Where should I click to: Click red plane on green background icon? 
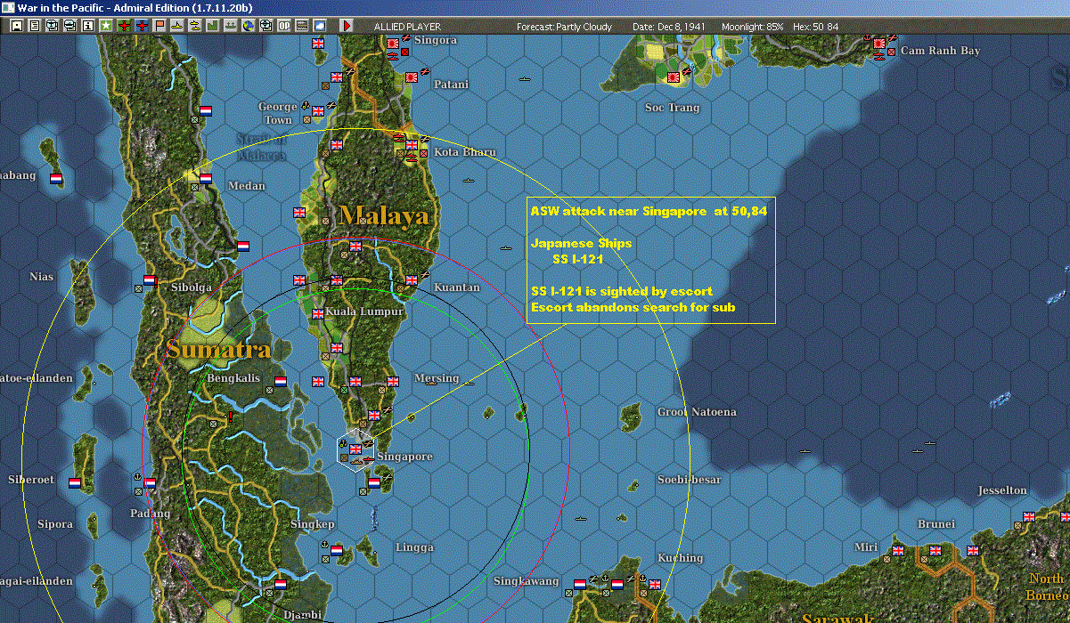pos(124,26)
